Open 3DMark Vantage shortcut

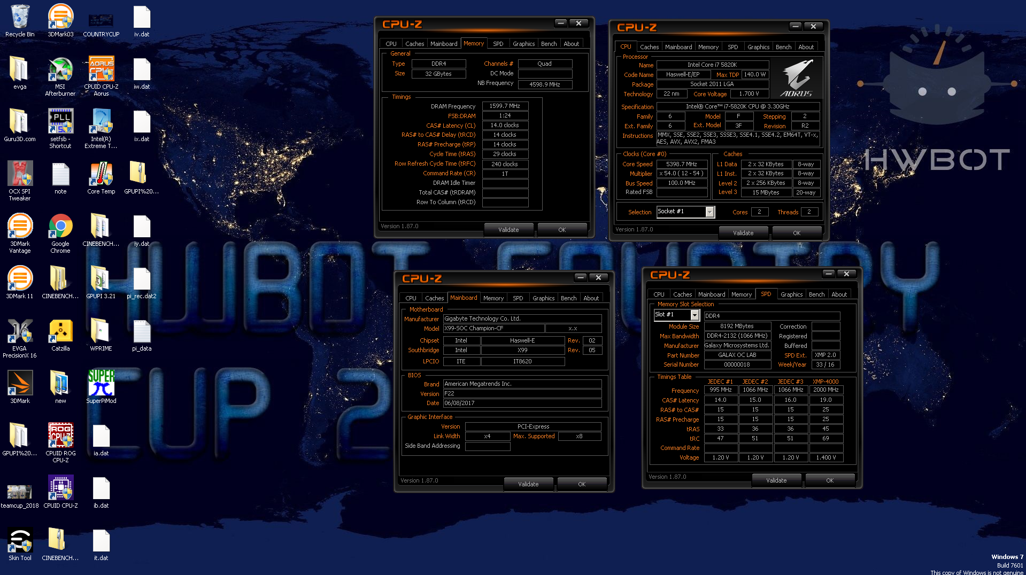20,234
